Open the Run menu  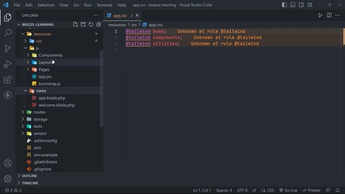tap(87, 5)
